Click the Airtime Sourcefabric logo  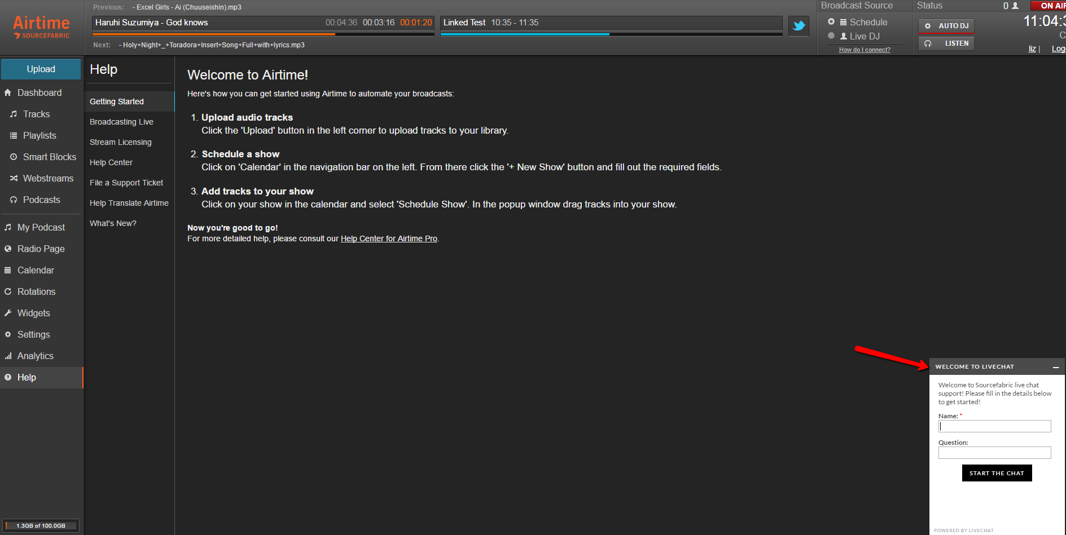tap(41, 27)
